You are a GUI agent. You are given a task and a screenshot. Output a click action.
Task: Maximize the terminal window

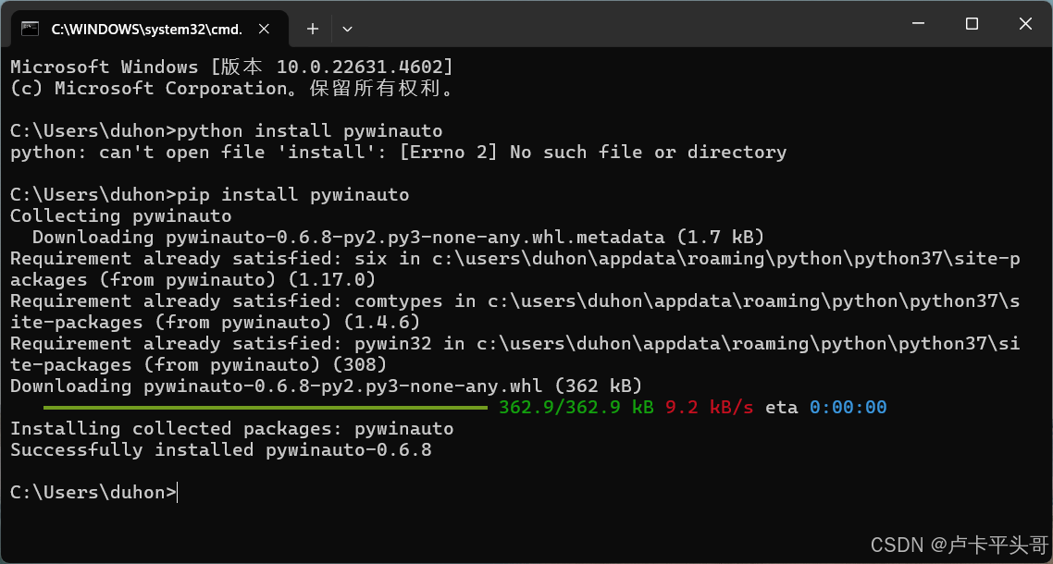pos(971,23)
